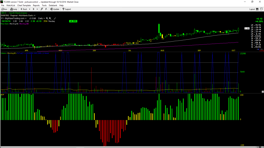Image resolution: width=264 pixels, height=148 pixels.
Task: Click the small square at volume pane corner
Action: tap(263, 92)
